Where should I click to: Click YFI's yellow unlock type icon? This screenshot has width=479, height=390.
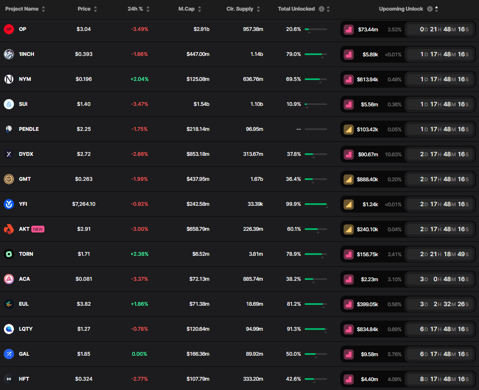(349, 204)
